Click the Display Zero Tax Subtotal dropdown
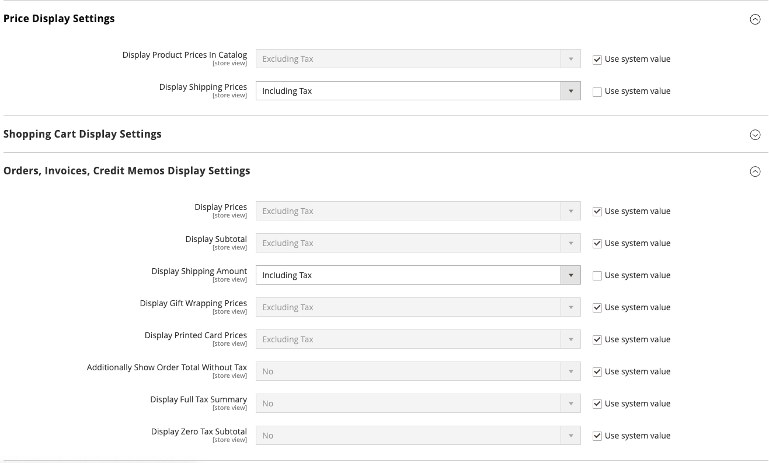 pyautogui.click(x=418, y=436)
